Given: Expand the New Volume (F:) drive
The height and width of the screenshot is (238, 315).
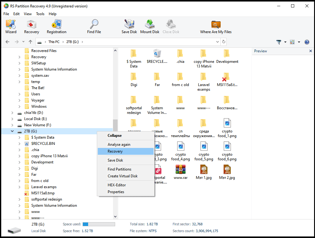Looking at the screenshot, I should pos(12,125).
